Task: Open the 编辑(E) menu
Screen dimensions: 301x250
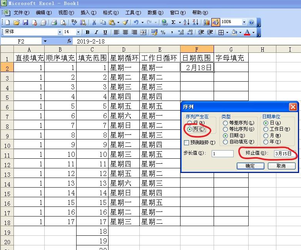Action: pos(44,13)
